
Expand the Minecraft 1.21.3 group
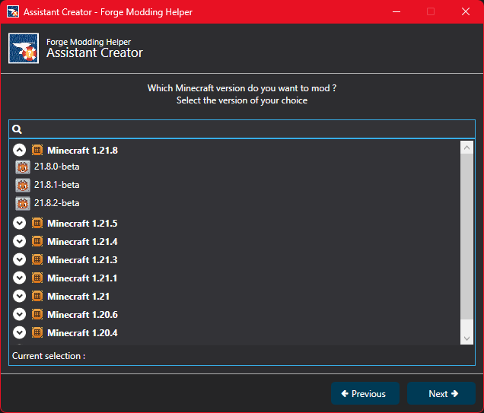pos(19,259)
